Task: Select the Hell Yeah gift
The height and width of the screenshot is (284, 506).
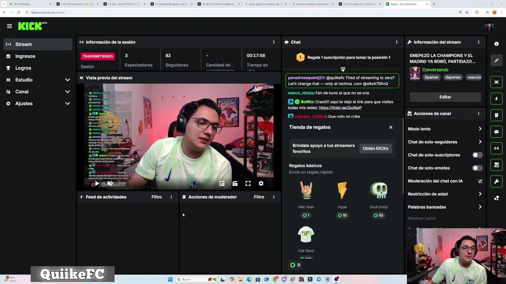Action: pyautogui.click(x=306, y=200)
